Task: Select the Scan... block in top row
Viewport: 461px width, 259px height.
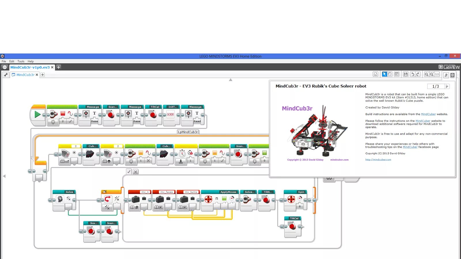Action: coord(111,115)
